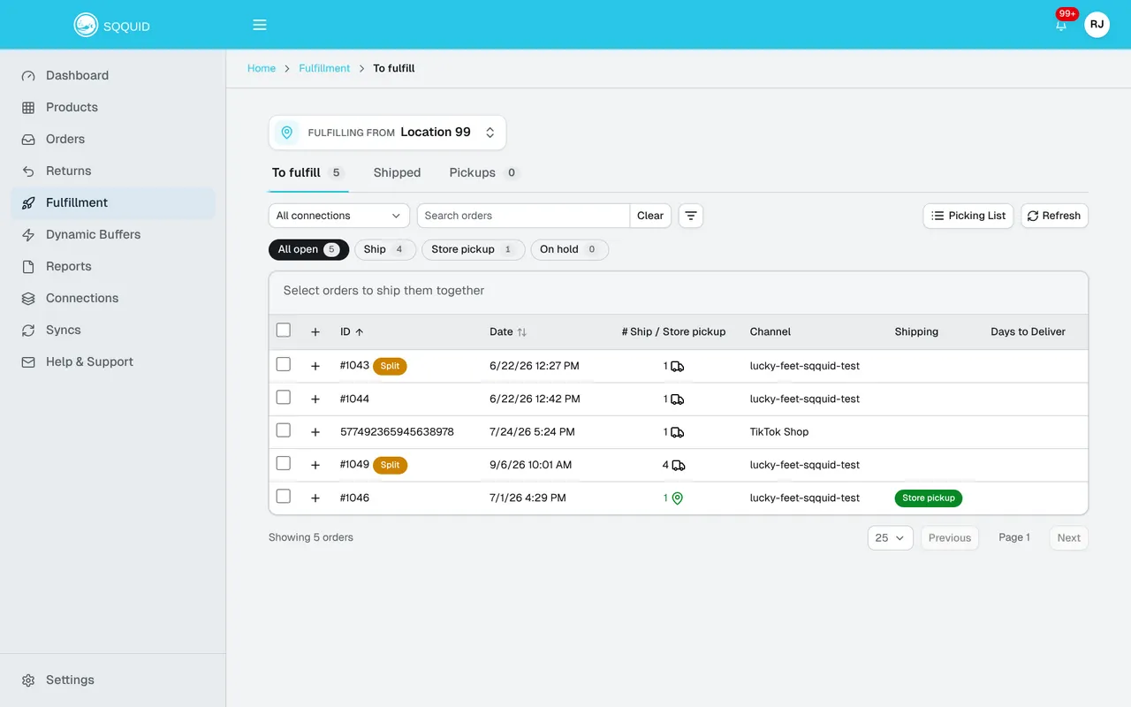Click the Orders inbox icon
This screenshot has height=707, width=1131.
[28, 140]
